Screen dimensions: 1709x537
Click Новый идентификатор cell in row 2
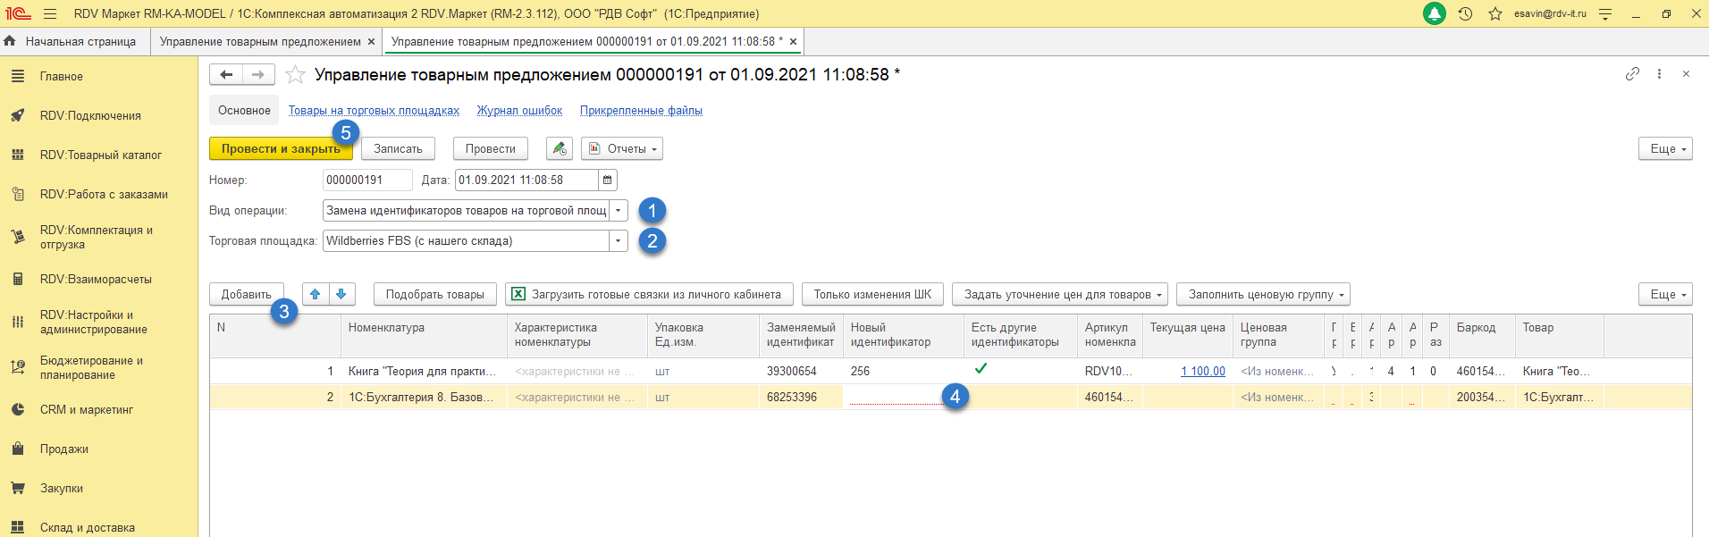coord(903,397)
